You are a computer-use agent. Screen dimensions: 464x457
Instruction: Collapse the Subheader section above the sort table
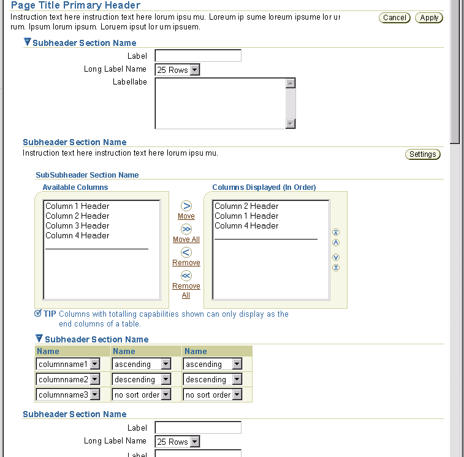coord(39,338)
